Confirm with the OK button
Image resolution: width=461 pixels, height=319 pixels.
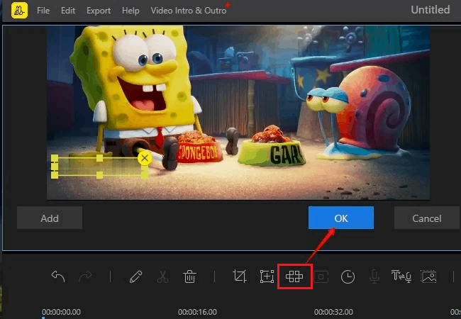click(x=341, y=218)
